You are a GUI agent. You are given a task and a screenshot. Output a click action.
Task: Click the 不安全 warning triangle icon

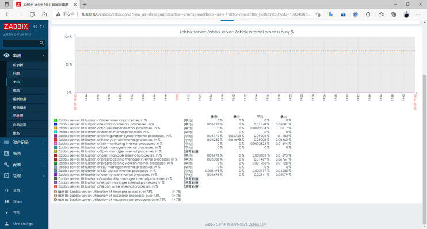[58, 14]
